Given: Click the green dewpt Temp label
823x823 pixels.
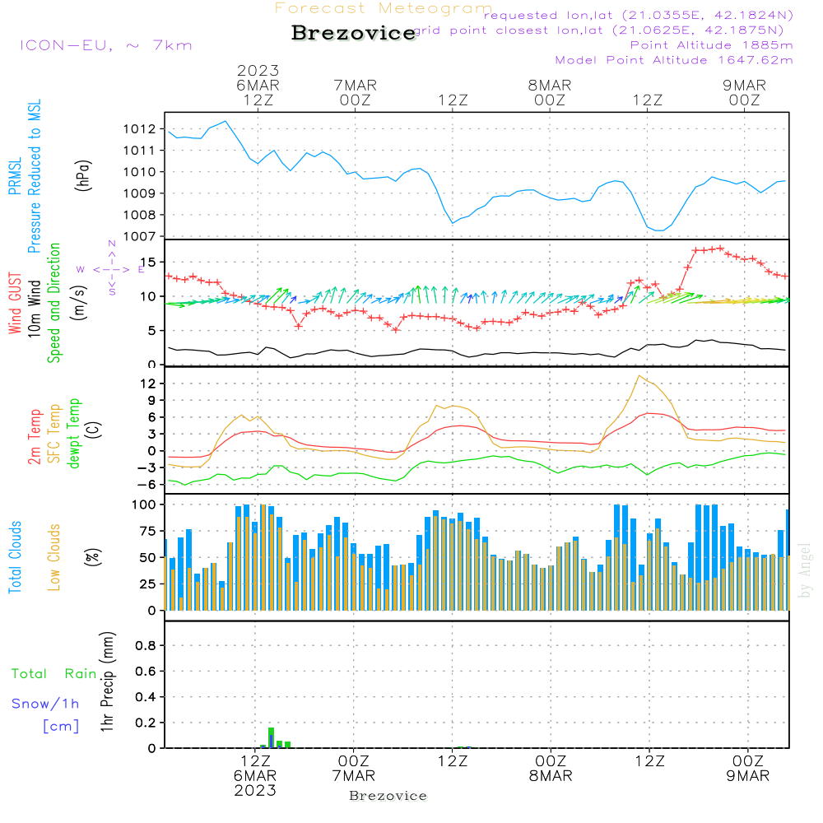Looking at the screenshot, I should pyautogui.click(x=74, y=435).
